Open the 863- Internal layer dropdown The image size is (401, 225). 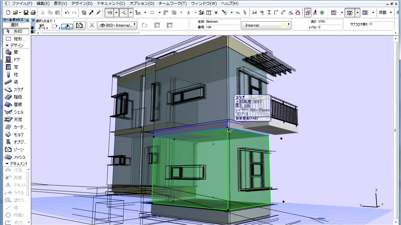(x=117, y=25)
